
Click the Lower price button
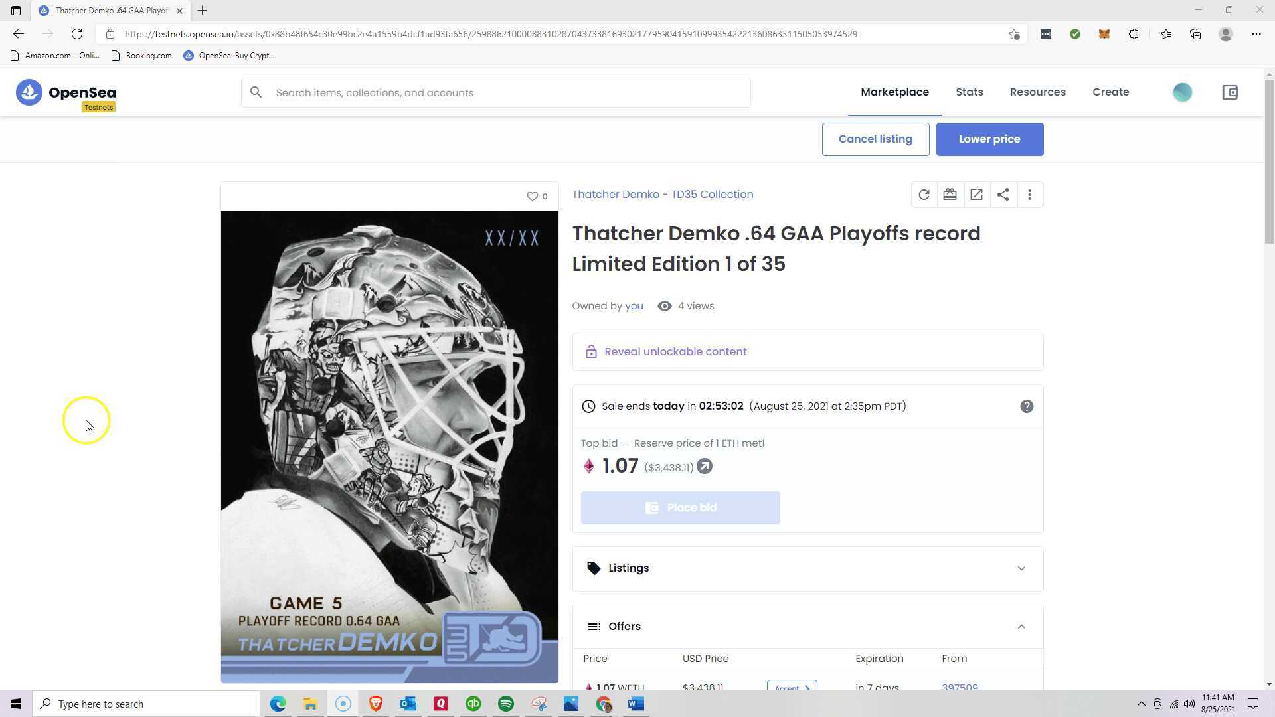989,139
